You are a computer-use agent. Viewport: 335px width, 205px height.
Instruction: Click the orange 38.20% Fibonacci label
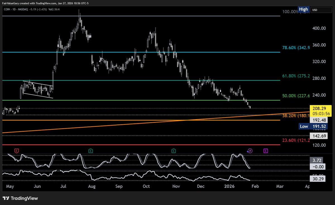296,115
